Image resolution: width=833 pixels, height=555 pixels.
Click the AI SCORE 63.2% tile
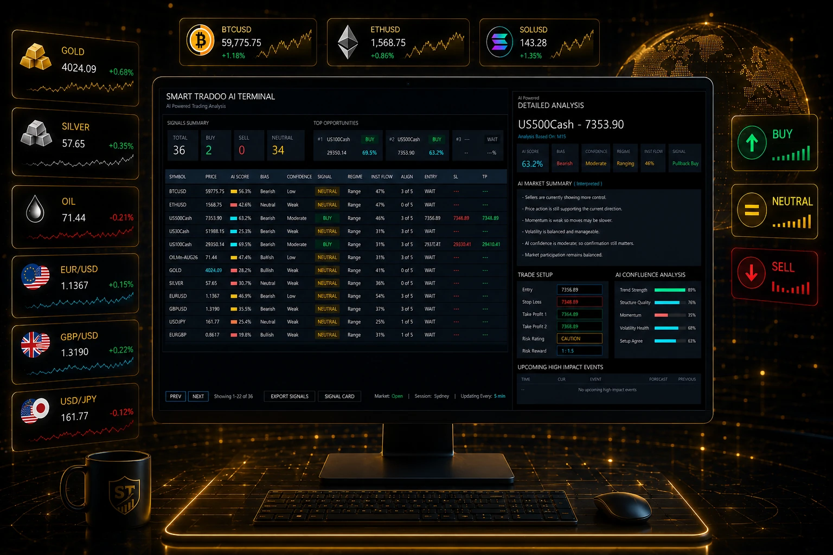[533, 158]
